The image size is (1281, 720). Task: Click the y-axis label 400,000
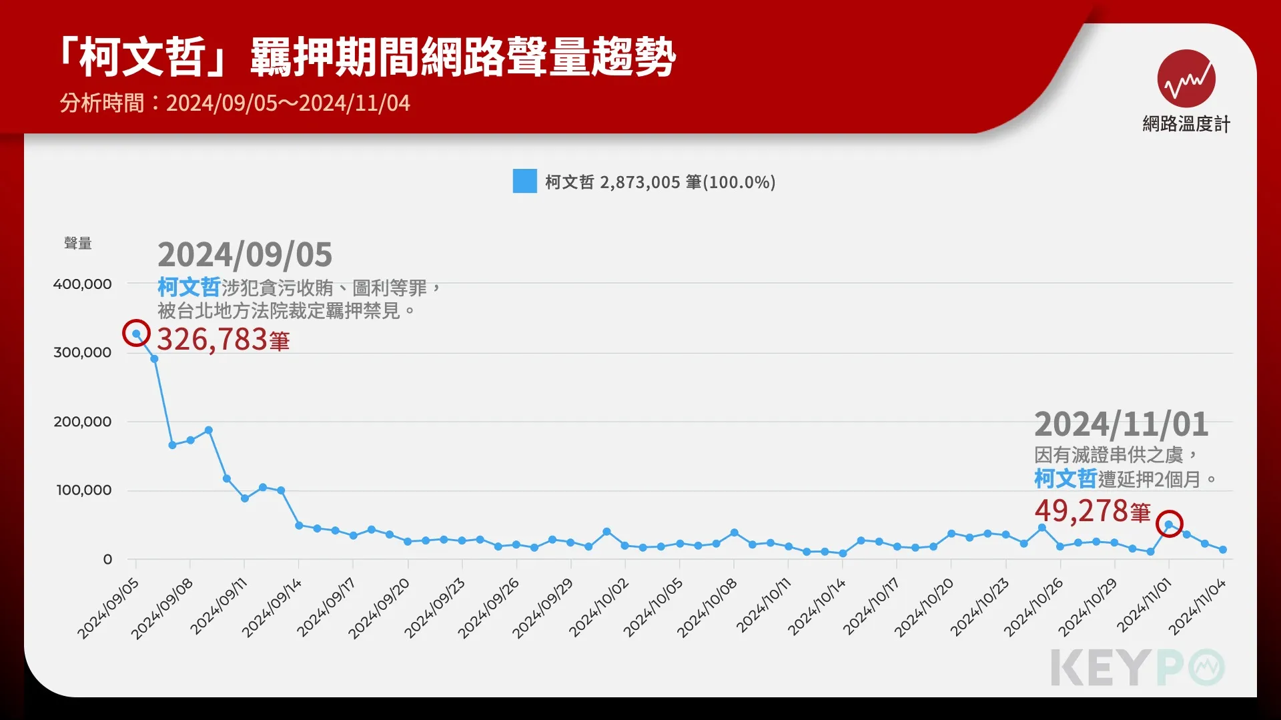click(x=83, y=284)
